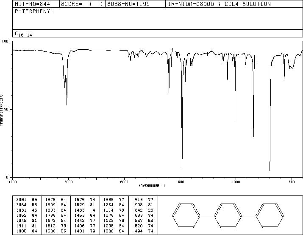Image resolution: width=303 pixels, height=235 pixels.
Task: Click the middle benzene ring in structure
Action: [228, 215]
